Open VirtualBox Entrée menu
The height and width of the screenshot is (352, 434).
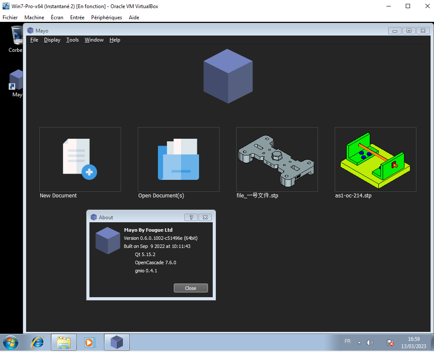77,18
